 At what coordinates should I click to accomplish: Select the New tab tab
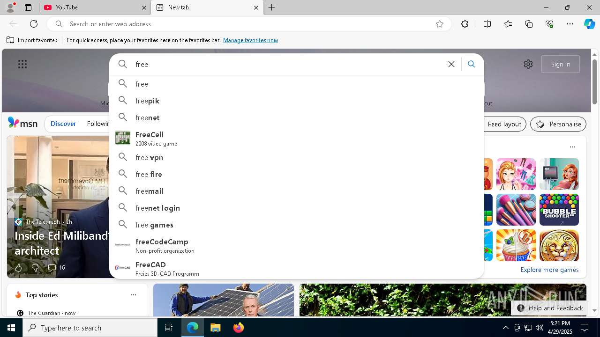pyautogui.click(x=206, y=7)
